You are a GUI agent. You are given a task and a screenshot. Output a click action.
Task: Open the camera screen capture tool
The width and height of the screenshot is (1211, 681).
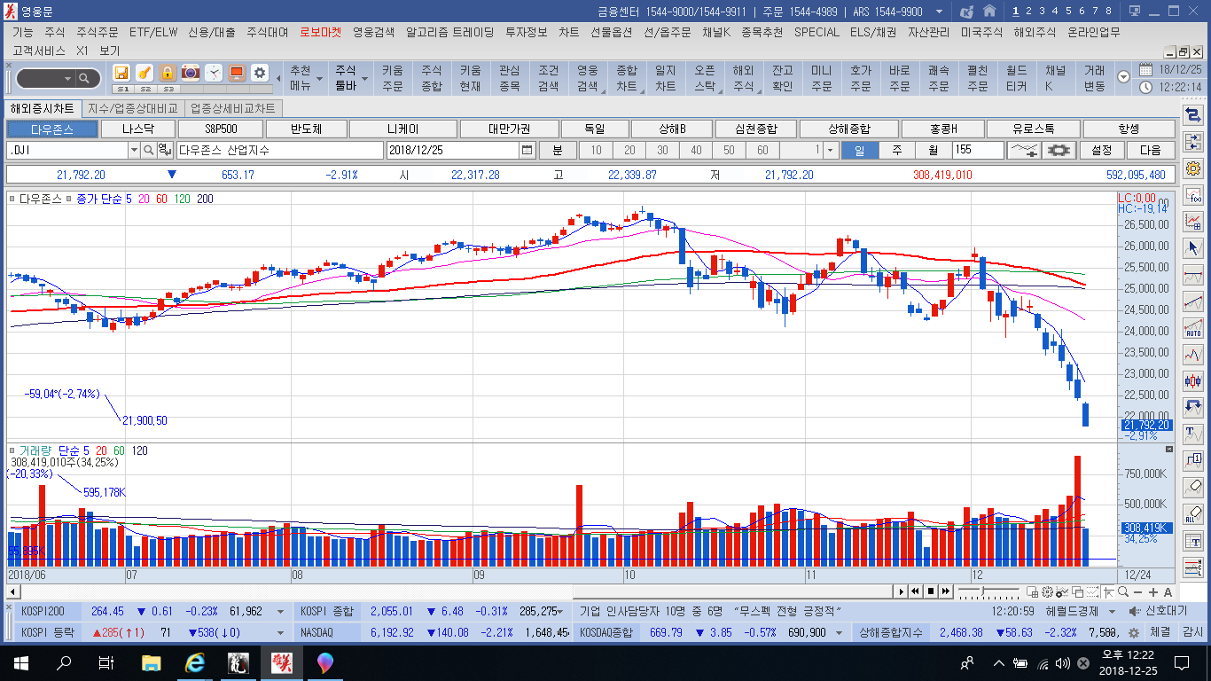(x=191, y=73)
